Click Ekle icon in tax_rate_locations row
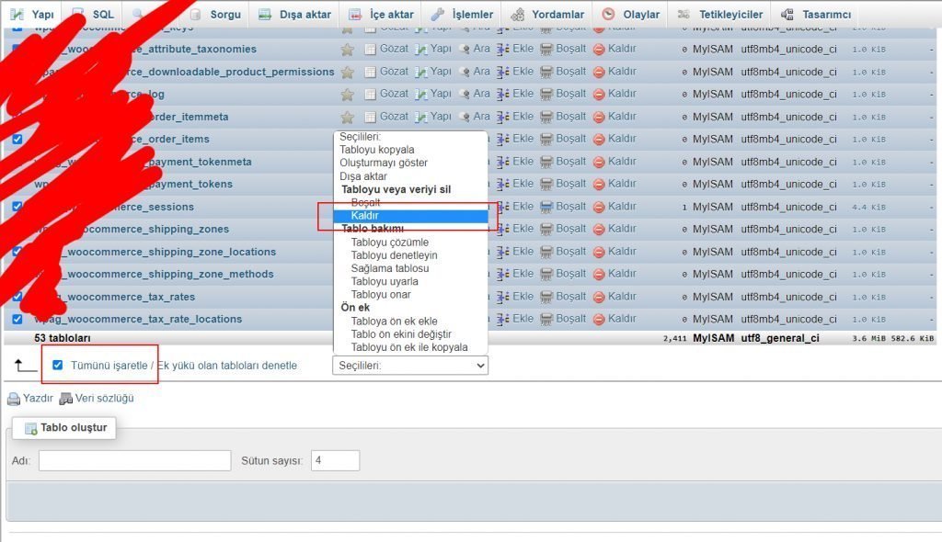This screenshot has width=942, height=542. [503, 319]
